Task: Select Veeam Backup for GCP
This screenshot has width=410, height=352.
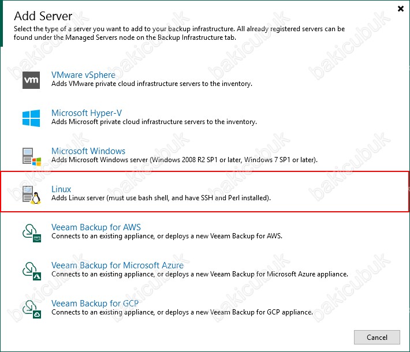Action: 95,304
